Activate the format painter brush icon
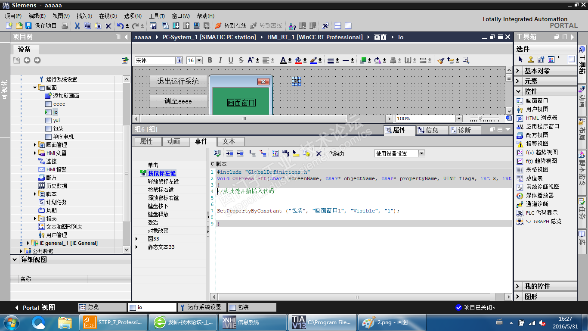This screenshot has height=331, width=588. tap(441, 60)
